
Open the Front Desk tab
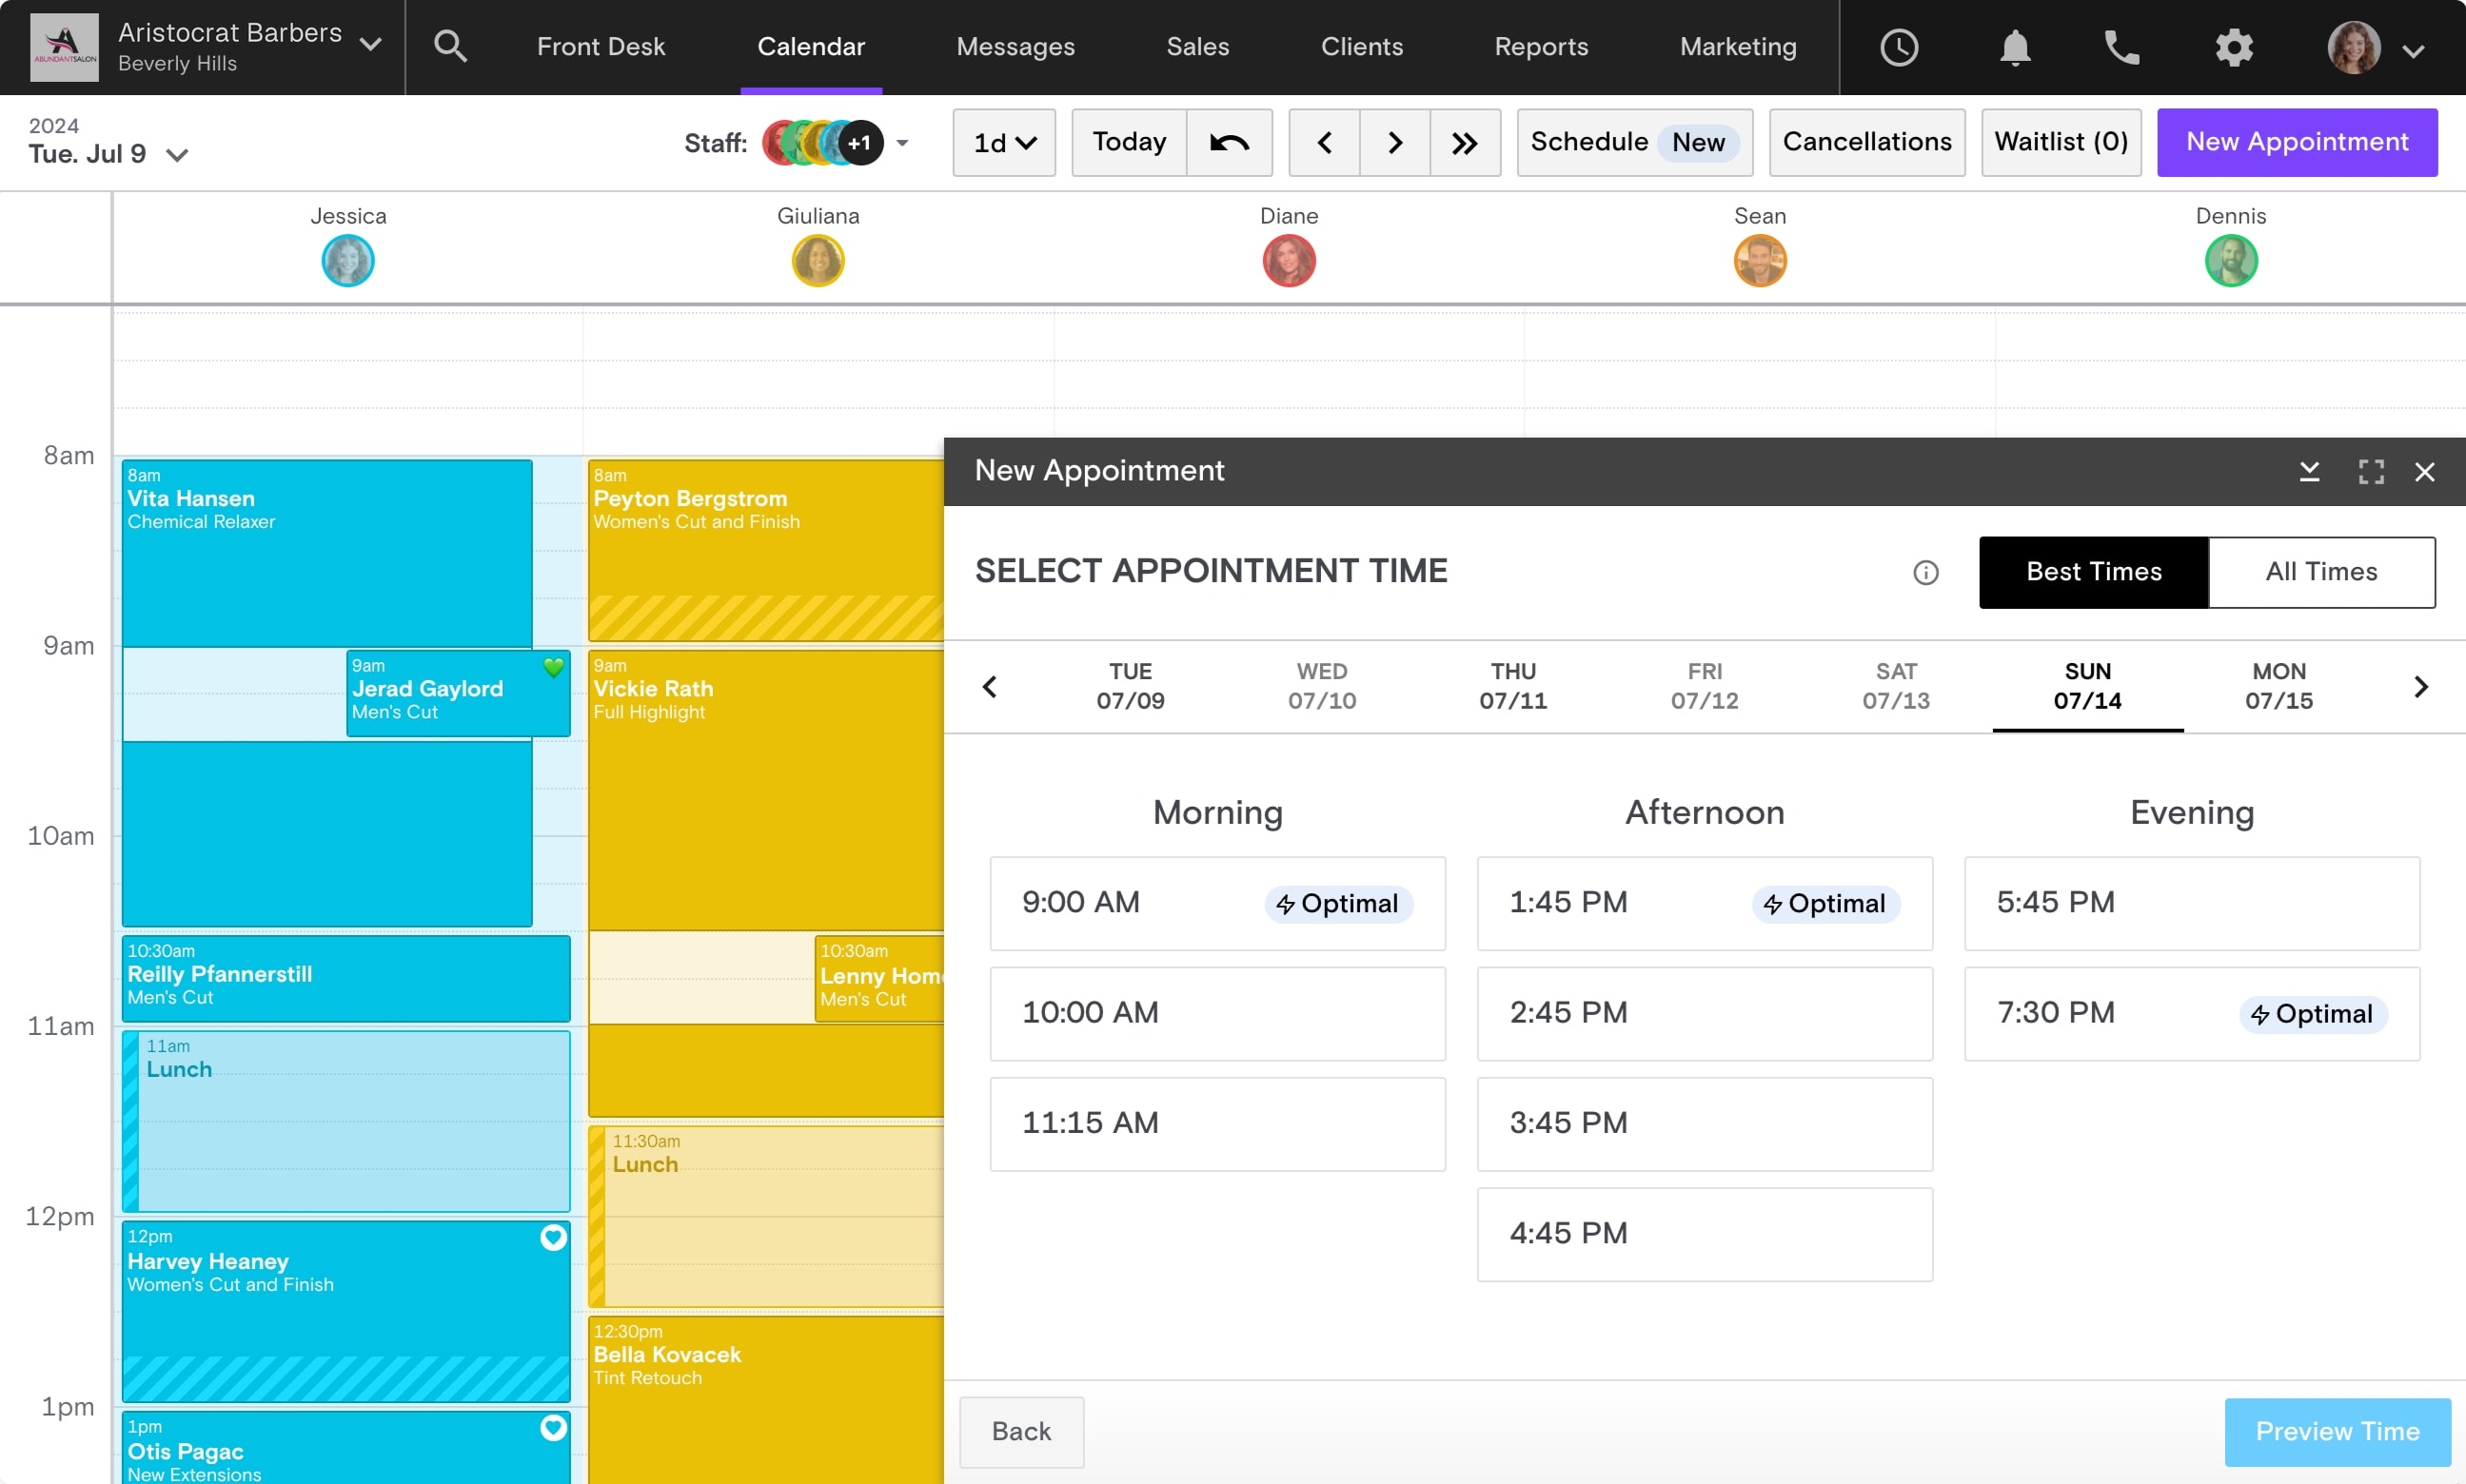pyautogui.click(x=601, y=46)
